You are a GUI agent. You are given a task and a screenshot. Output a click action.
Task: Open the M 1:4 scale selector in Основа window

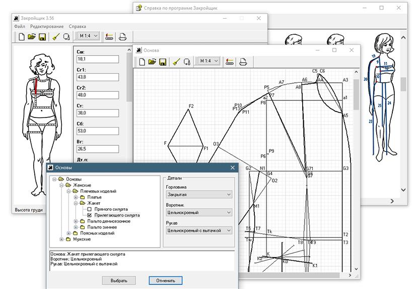tap(208, 61)
